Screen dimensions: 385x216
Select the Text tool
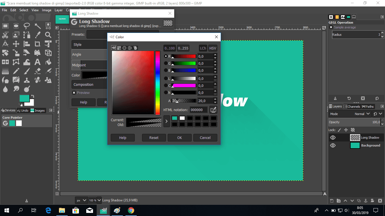tap(37, 62)
